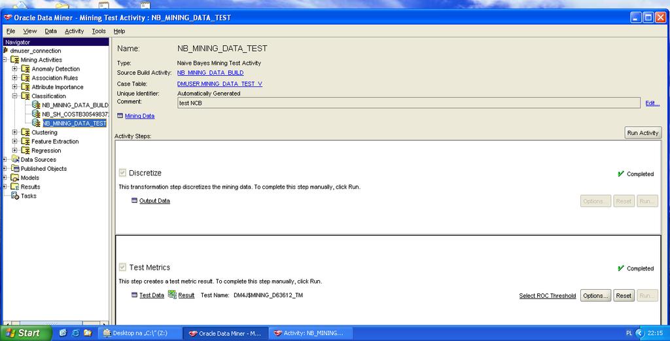Switch to Desktop na C:\ taskbar window
The width and height of the screenshot is (670, 341).
point(141,333)
